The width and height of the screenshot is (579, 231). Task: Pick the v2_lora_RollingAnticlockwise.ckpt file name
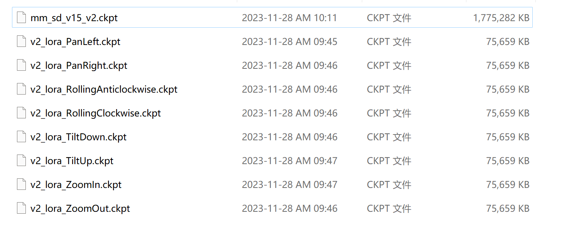(104, 90)
